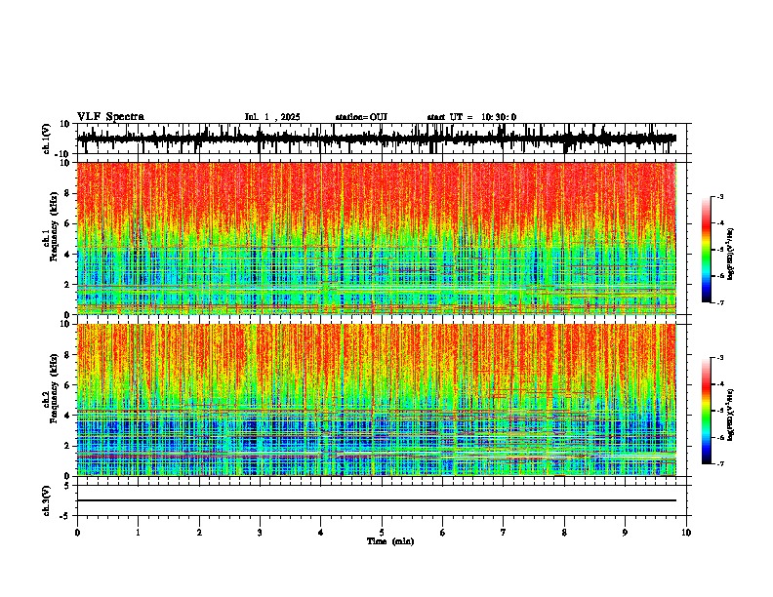Click the ch.1 spectrogram color scale bar
773x597 pixels.
(x=707, y=250)
